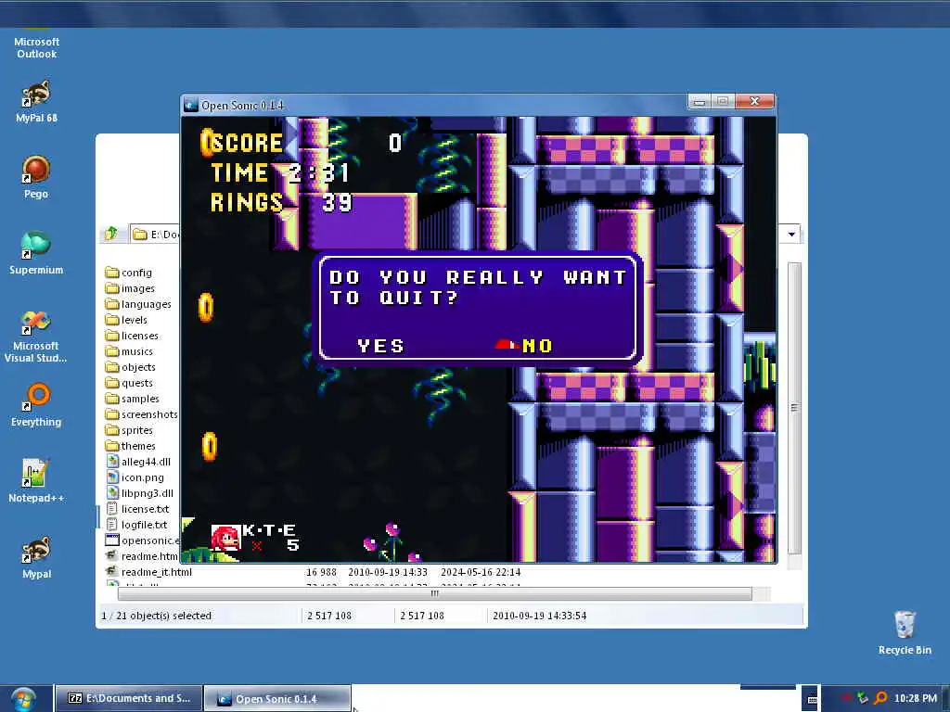Select the libpng3.dll file icon
The width and height of the screenshot is (950, 712).
pos(112,493)
